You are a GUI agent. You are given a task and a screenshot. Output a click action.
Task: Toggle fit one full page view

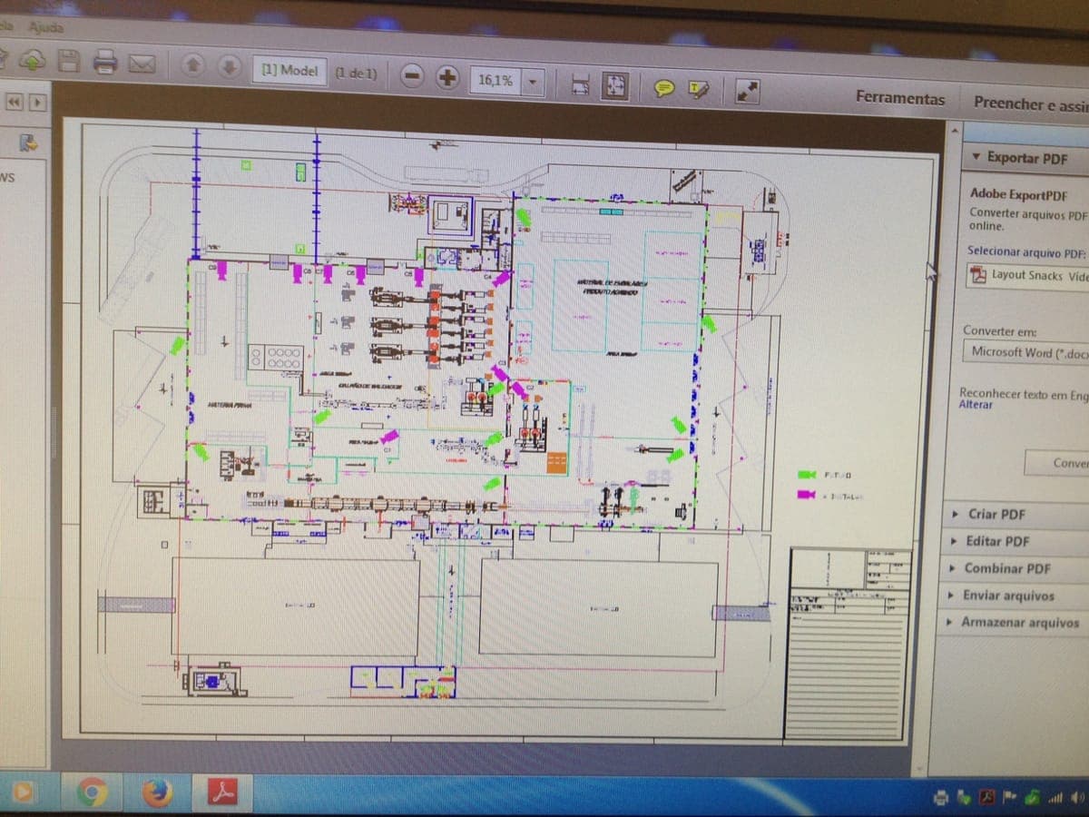pyautogui.click(x=616, y=85)
